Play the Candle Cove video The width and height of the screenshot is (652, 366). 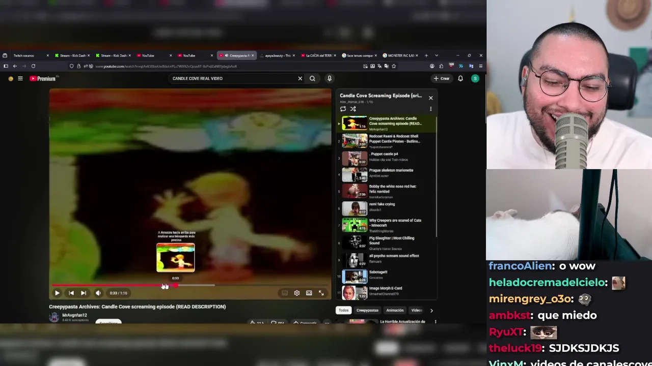pyautogui.click(x=57, y=293)
